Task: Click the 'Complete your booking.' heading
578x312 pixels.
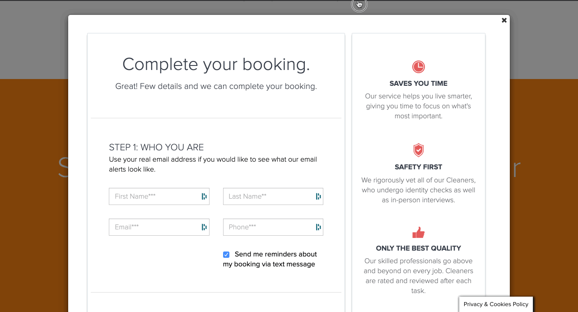Action: click(216, 65)
